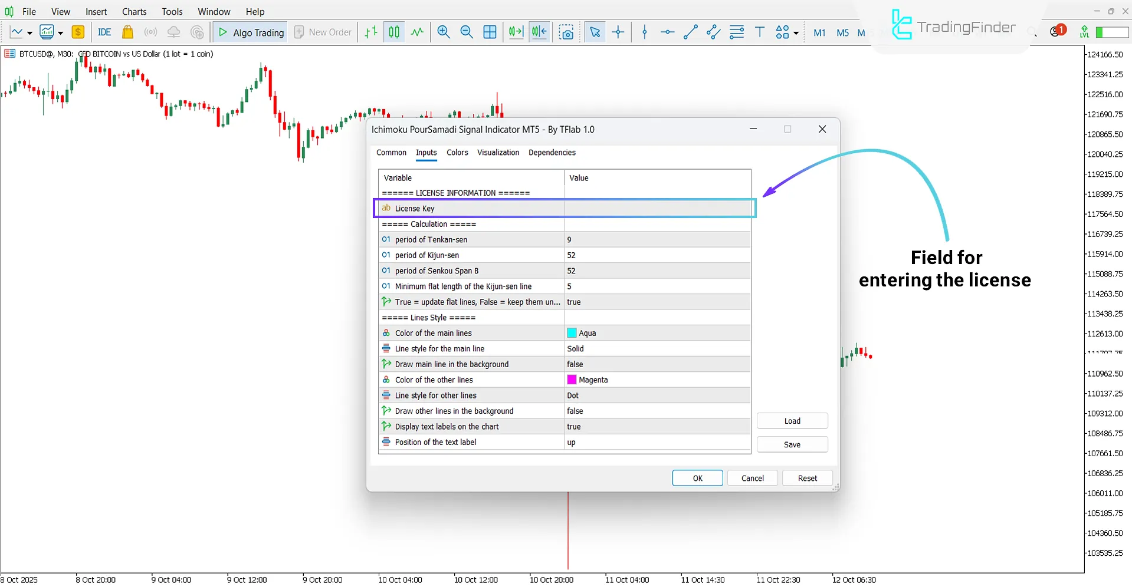The width and height of the screenshot is (1132, 587).
Task: Open the Charts menu
Action: [134, 11]
